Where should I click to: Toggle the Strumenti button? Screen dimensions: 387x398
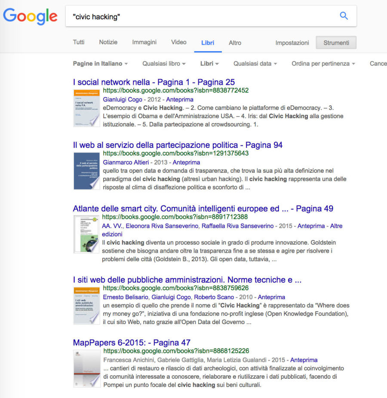tap(336, 43)
